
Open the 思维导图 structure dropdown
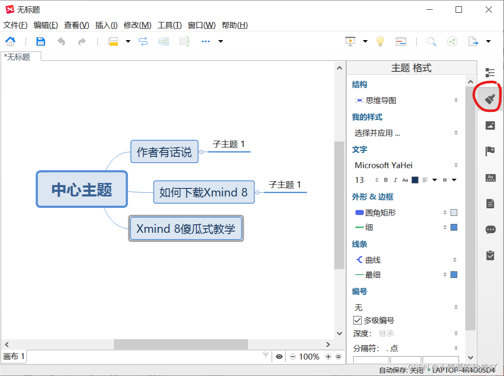tap(406, 100)
